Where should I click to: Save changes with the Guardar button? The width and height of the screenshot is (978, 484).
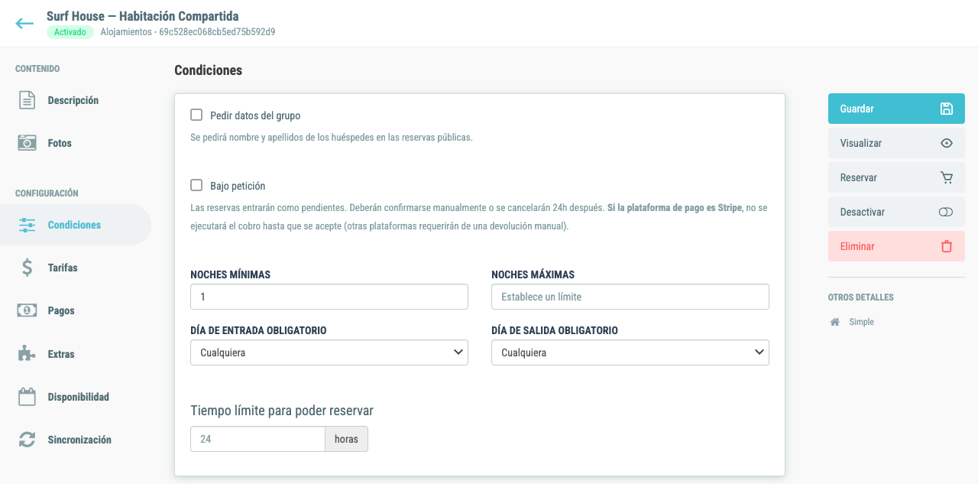tap(896, 109)
